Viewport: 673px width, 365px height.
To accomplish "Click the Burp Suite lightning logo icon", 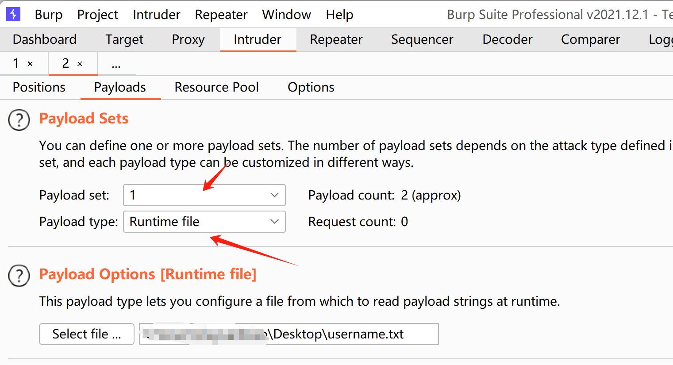I will [13, 14].
